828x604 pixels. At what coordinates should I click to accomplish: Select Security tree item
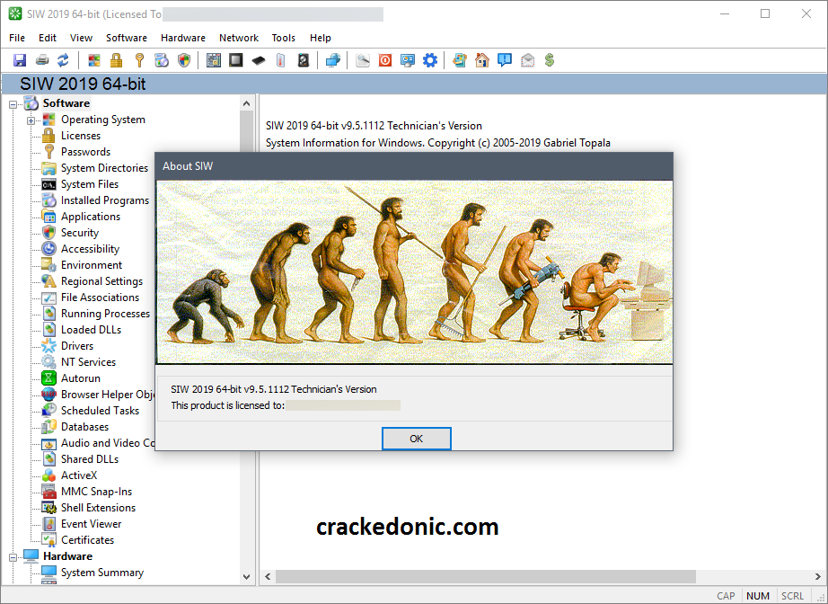pyautogui.click(x=80, y=233)
